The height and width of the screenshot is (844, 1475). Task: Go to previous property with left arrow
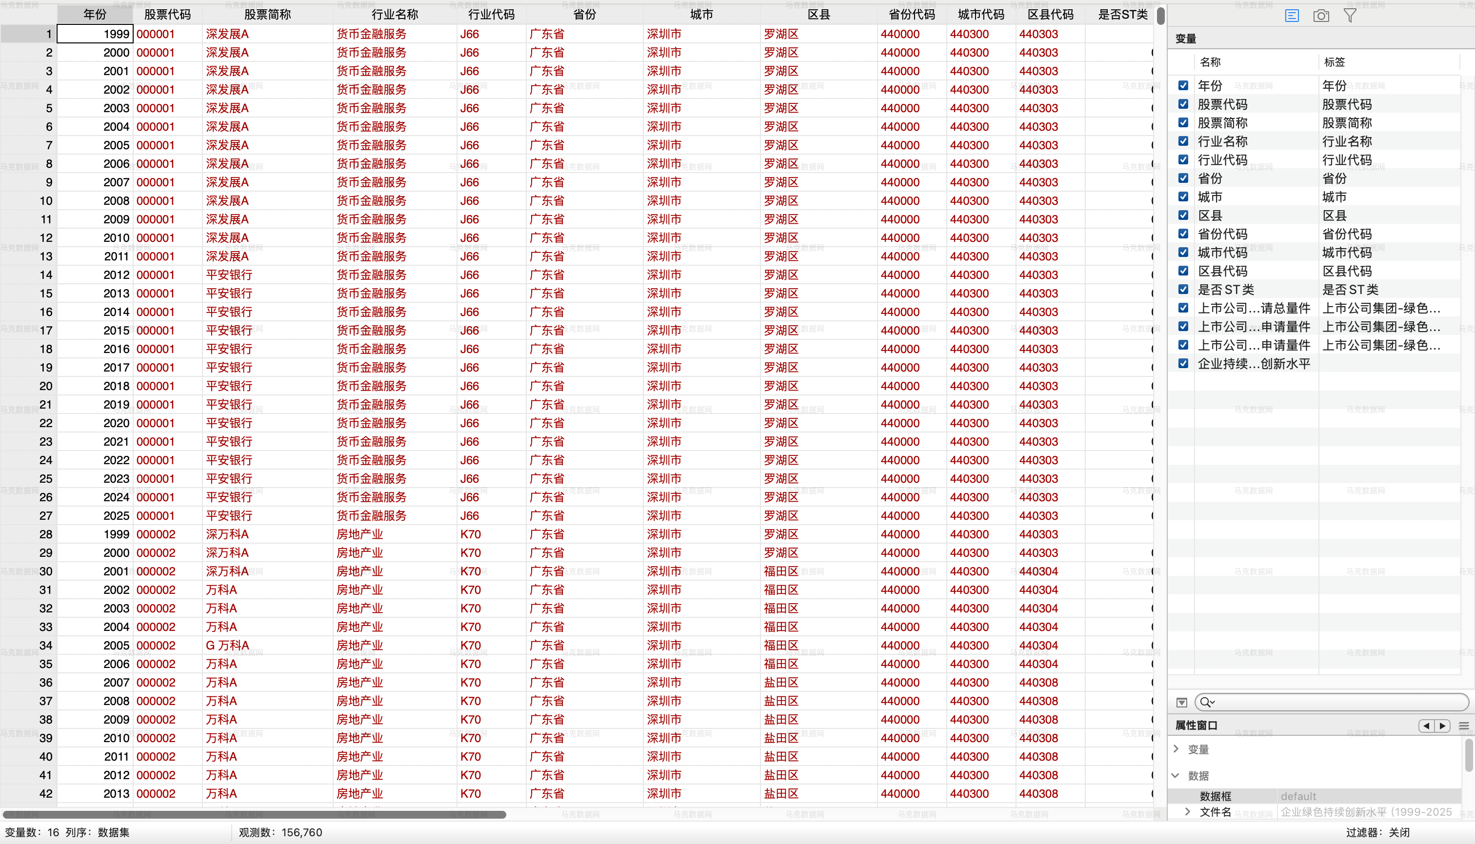click(1426, 726)
